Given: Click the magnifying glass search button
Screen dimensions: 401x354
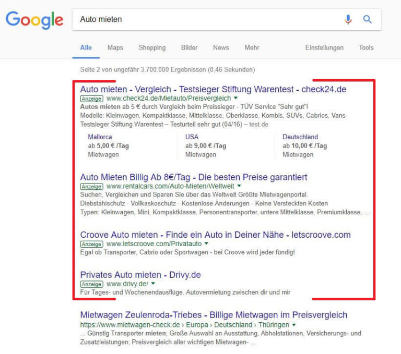Looking at the screenshot, I should coord(367,19).
